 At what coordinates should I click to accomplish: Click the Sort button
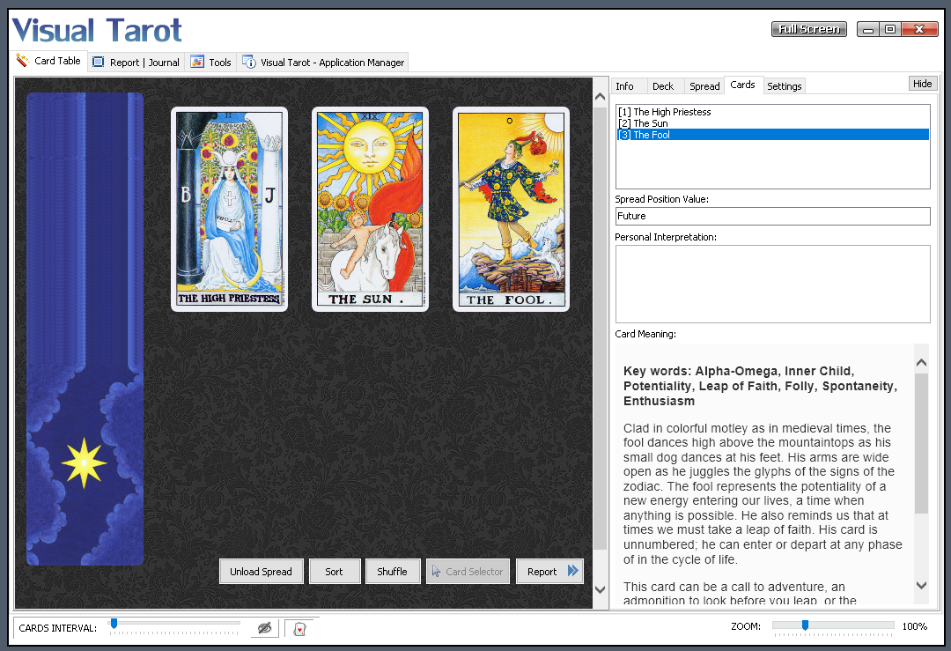tap(334, 572)
